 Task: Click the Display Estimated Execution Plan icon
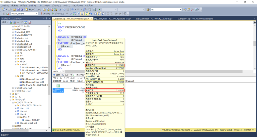[x=75, y=14]
